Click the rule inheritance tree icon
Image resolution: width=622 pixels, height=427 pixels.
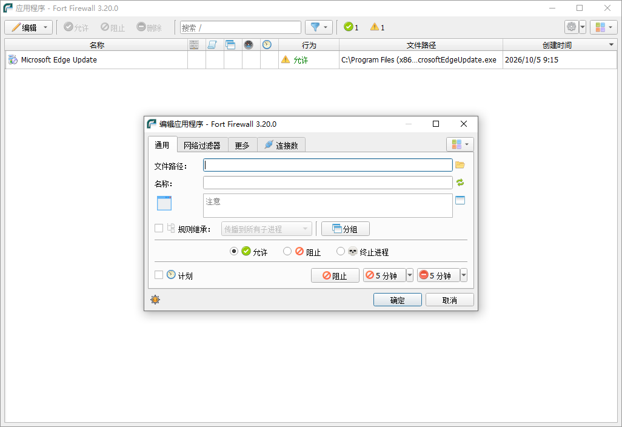[x=171, y=228]
